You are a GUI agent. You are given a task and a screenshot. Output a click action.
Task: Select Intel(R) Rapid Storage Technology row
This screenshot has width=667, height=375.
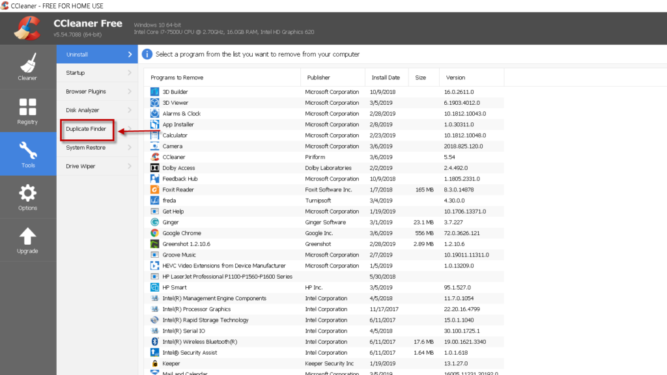324,320
